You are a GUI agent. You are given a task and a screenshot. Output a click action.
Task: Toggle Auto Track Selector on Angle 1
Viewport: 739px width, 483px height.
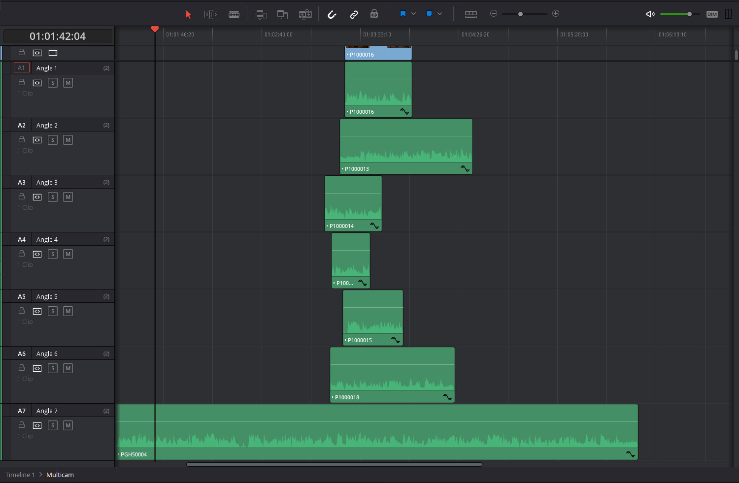pyautogui.click(x=37, y=83)
